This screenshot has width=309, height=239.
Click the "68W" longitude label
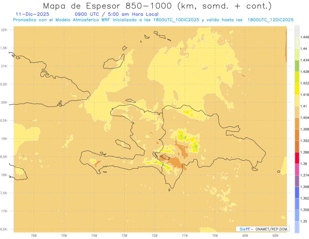coord(275,236)
